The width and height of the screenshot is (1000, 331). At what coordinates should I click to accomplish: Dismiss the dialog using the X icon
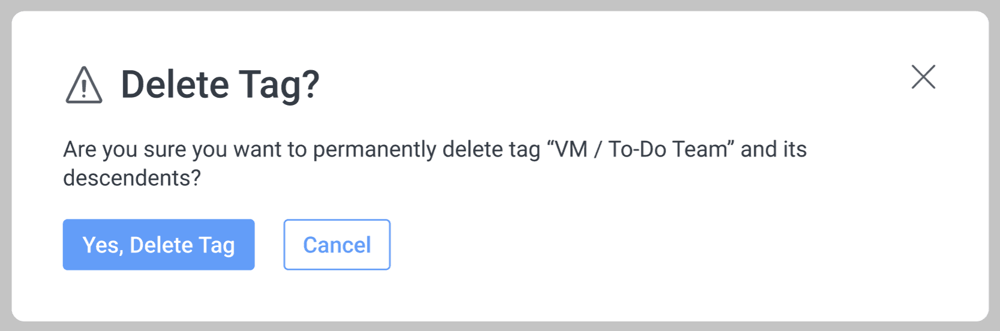pyautogui.click(x=923, y=77)
